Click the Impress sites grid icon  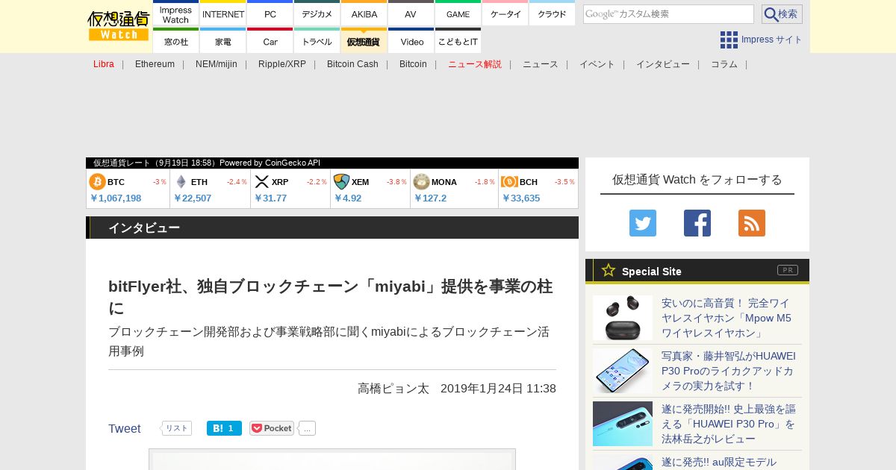click(729, 40)
